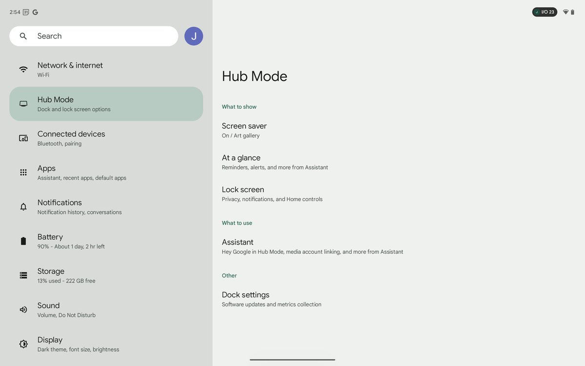Click the Connected devices icon
585x366 pixels.
tap(23, 138)
